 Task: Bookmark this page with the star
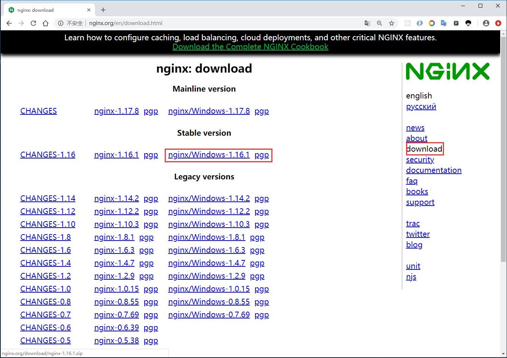[392, 23]
